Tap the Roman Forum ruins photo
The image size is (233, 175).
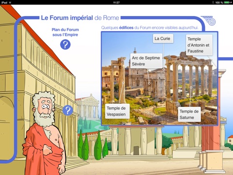[x=160, y=78]
